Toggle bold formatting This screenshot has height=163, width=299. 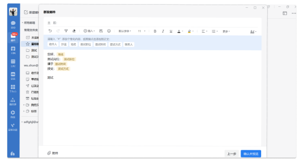point(155,31)
